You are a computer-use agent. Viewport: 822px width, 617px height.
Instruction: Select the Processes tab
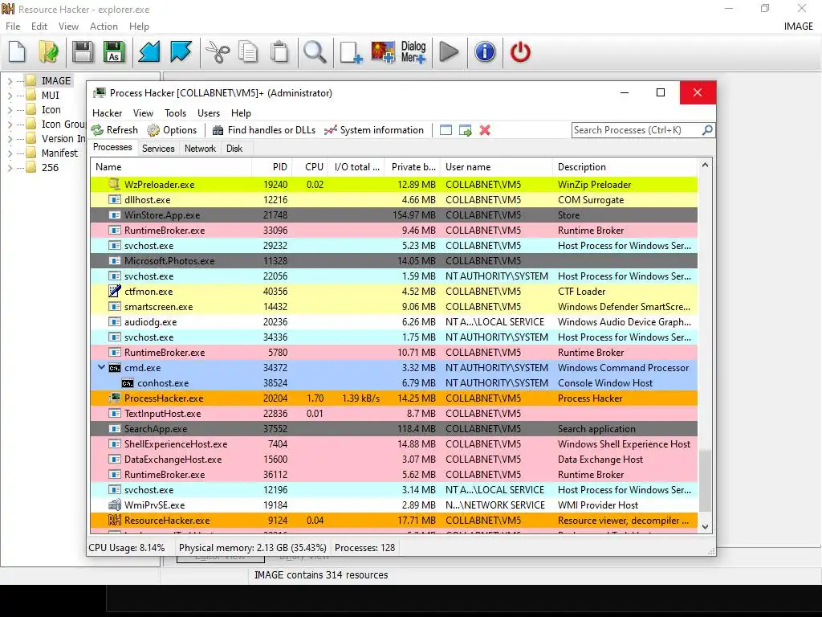pyautogui.click(x=112, y=148)
